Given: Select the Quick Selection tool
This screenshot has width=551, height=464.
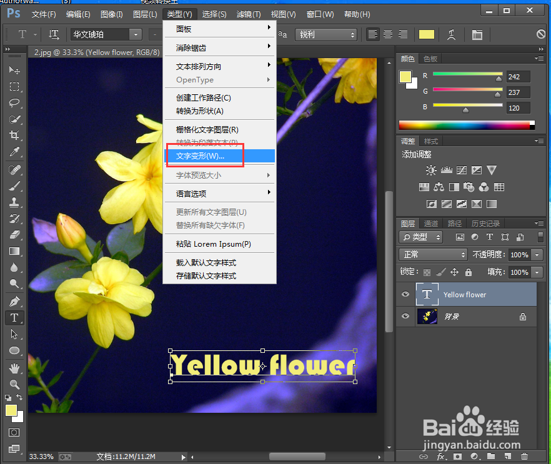Looking at the screenshot, I should 14,119.
